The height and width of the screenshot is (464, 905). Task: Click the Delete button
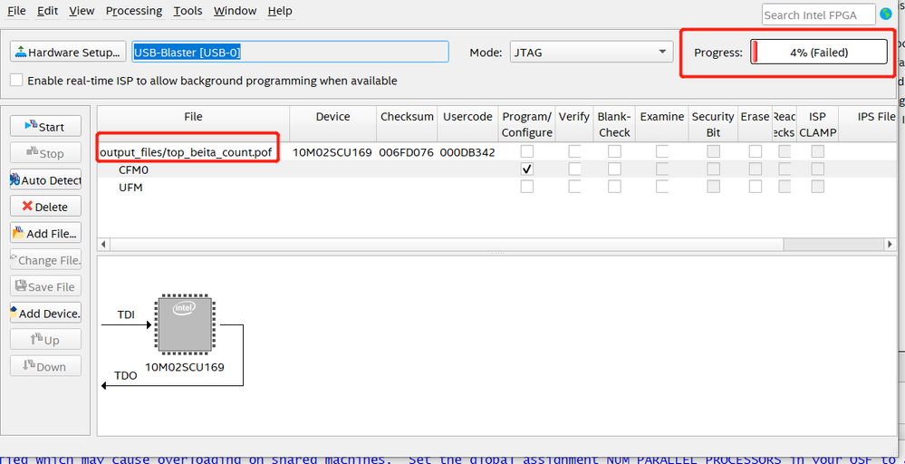pyautogui.click(x=45, y=207)
